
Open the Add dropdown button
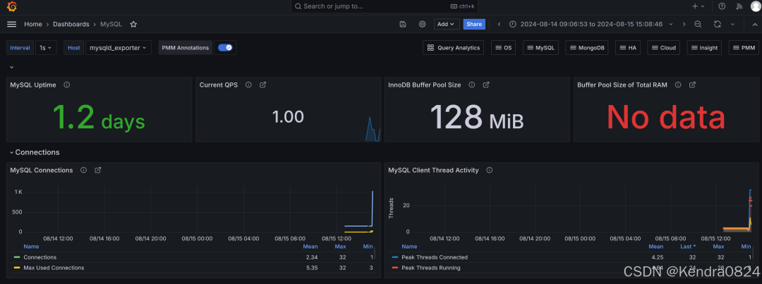(x=446, y=24)
